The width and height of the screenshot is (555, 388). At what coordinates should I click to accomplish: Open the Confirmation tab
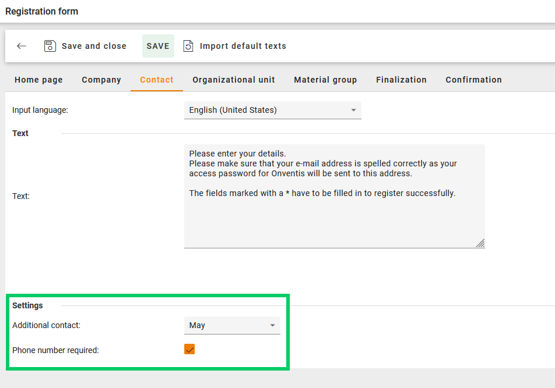[473, 80]
